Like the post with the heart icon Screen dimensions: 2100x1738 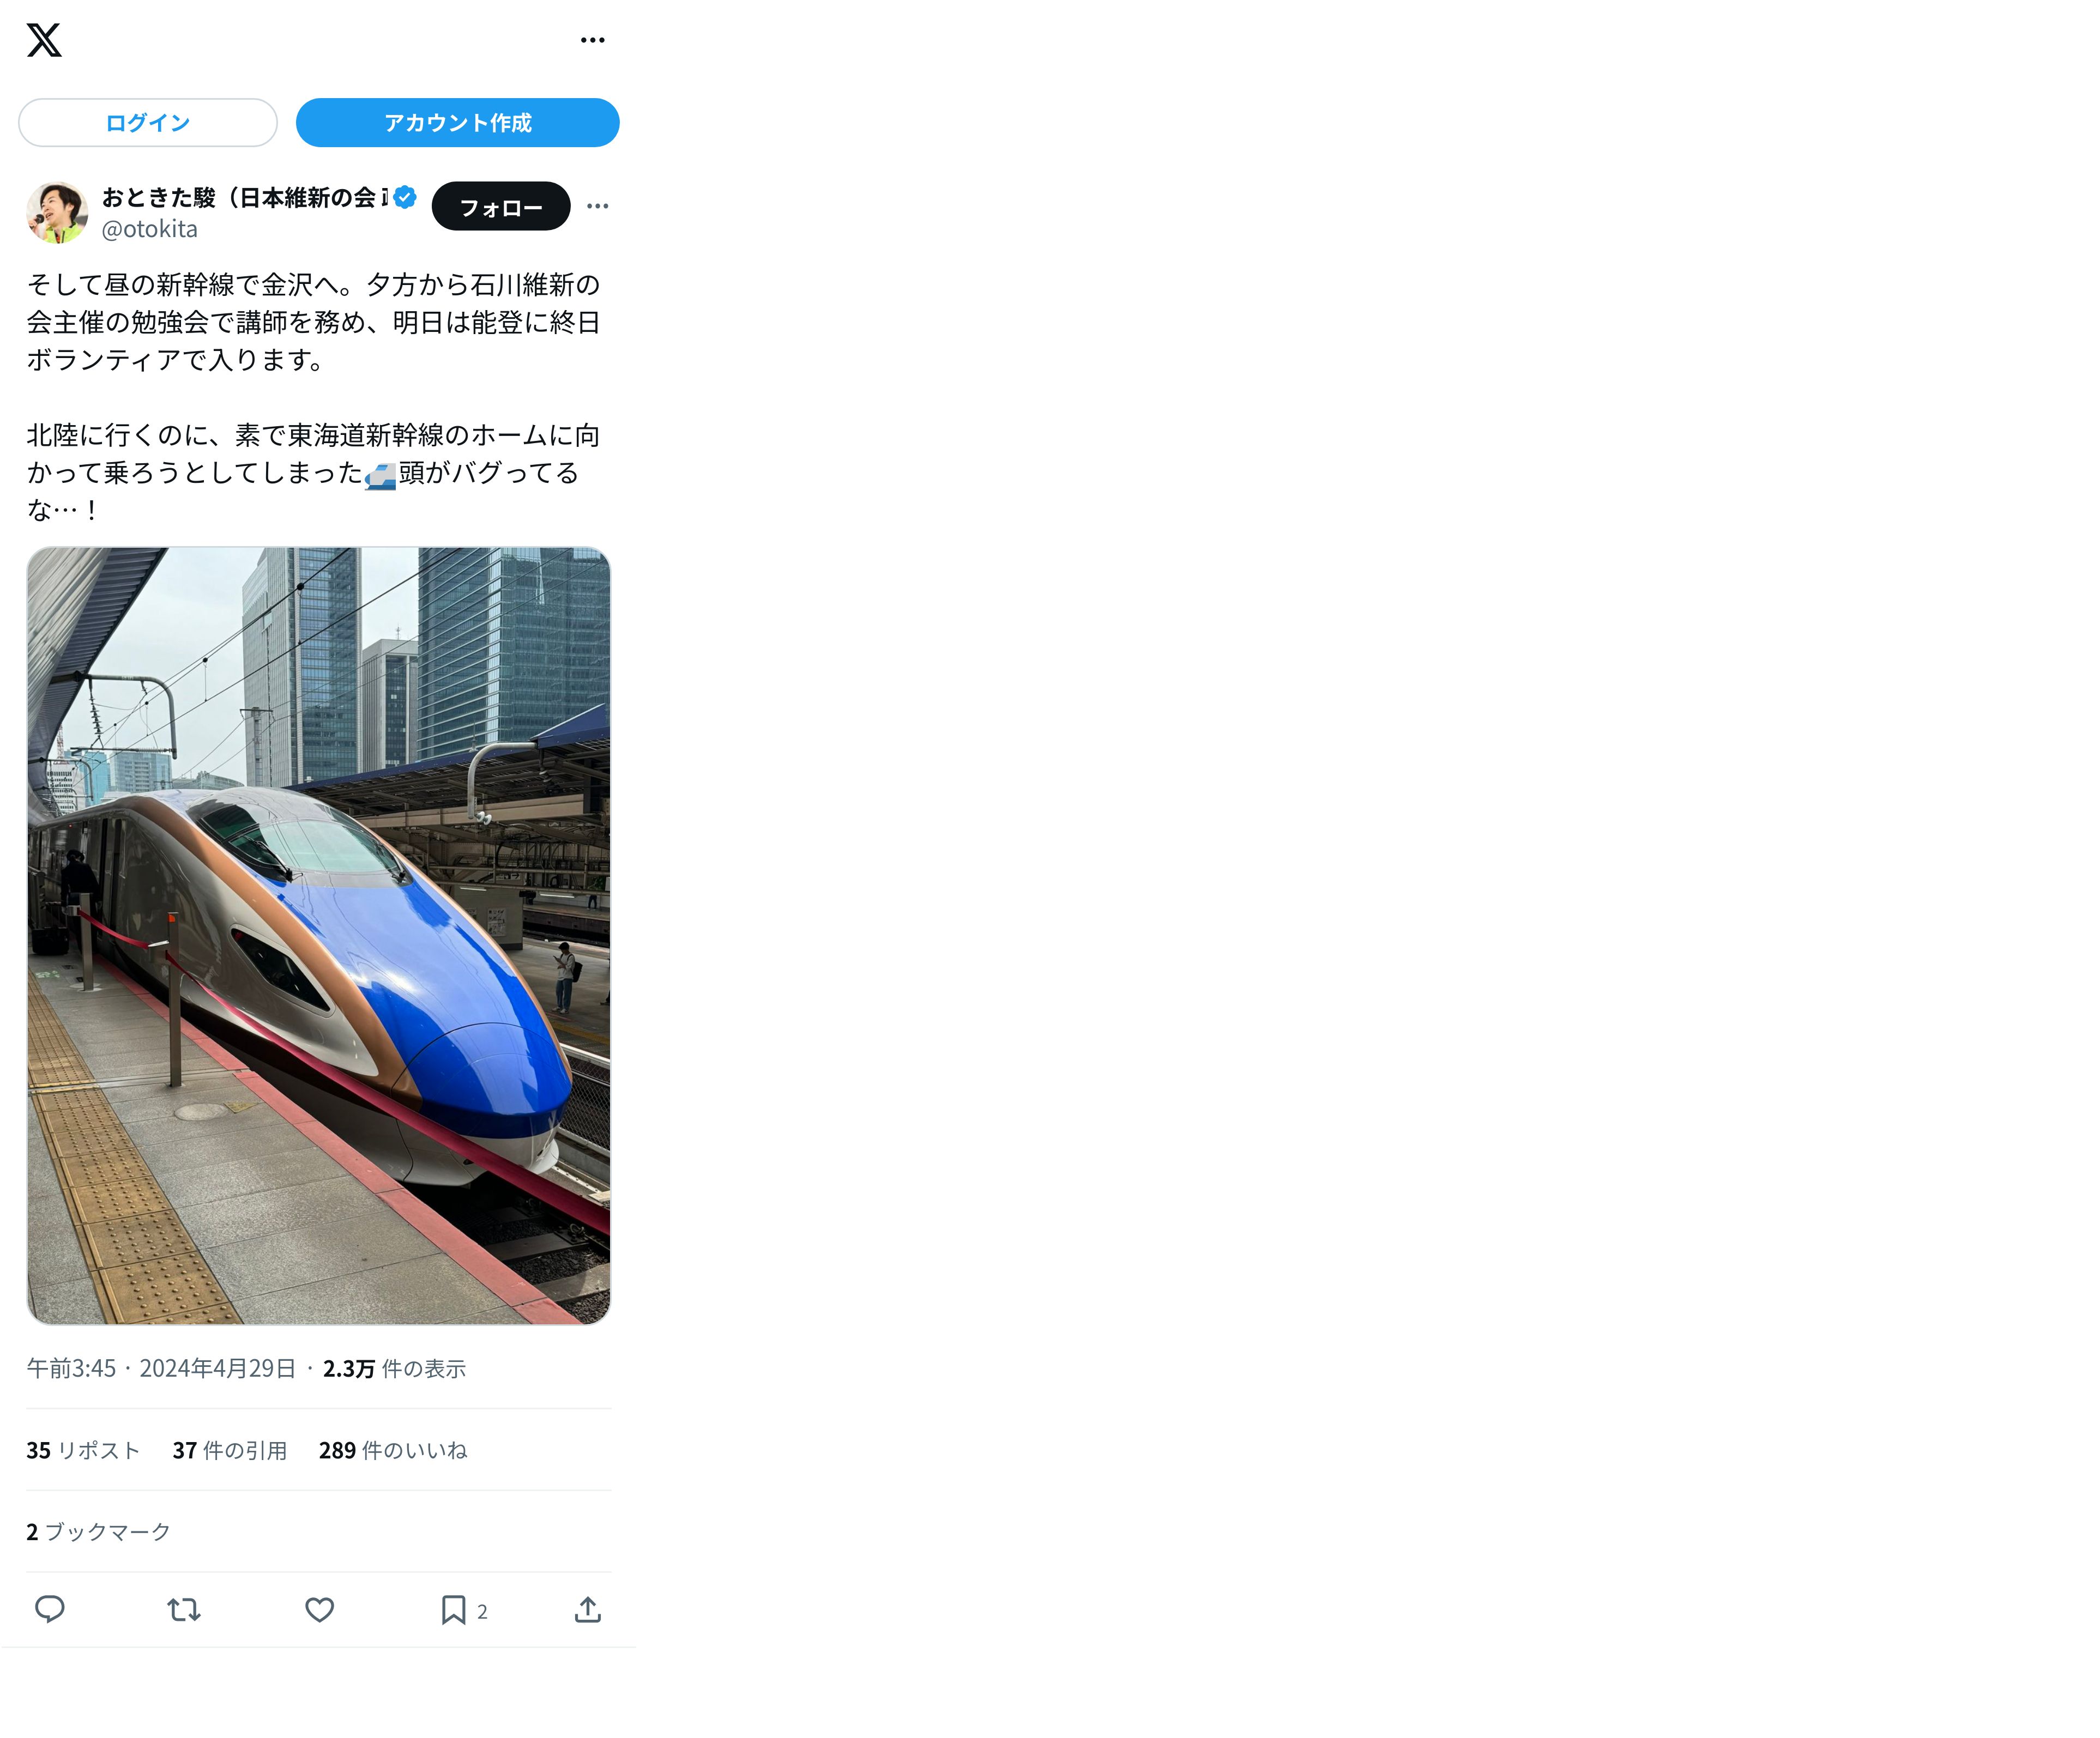(x=319, y=1610)
